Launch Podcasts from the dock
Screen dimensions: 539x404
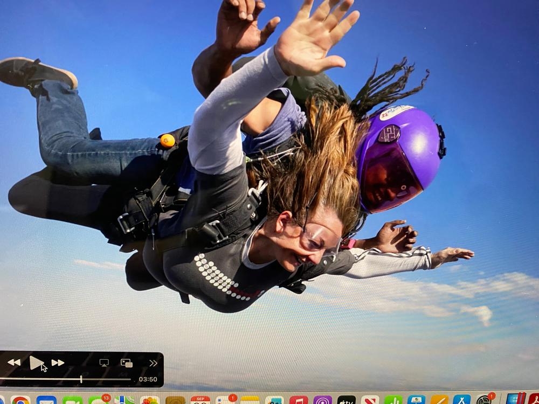click(322, 400)
